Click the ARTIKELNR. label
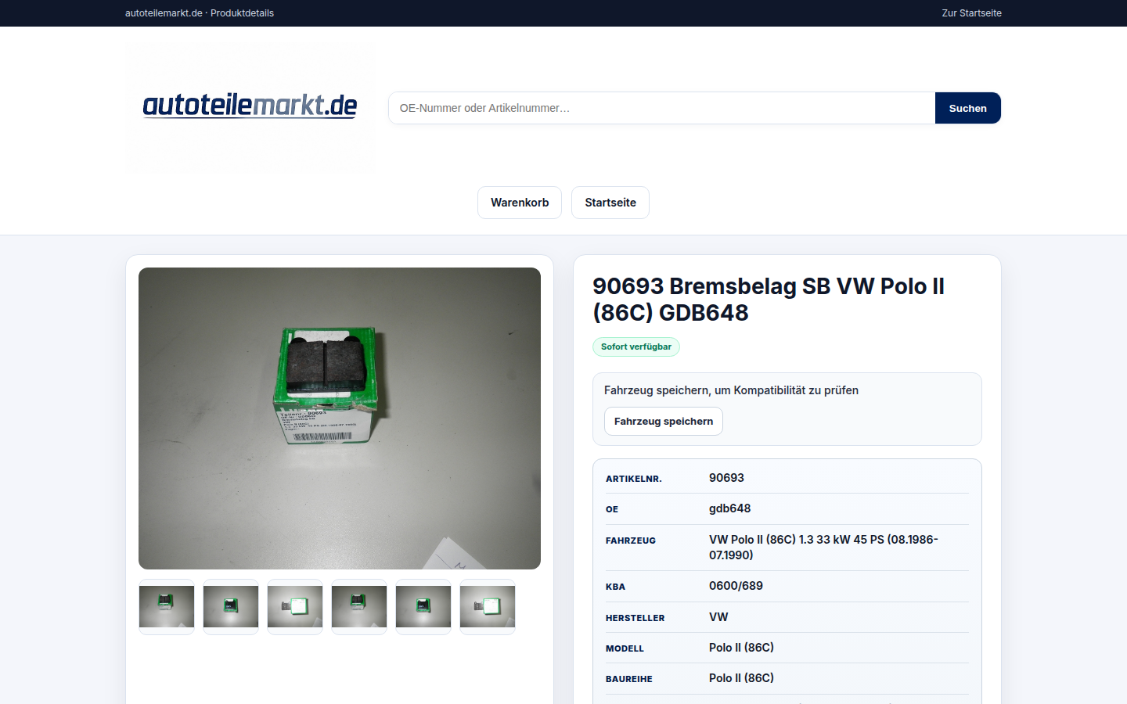The width and height of the screenshot is (1127, 704). [x=634, y=479]
